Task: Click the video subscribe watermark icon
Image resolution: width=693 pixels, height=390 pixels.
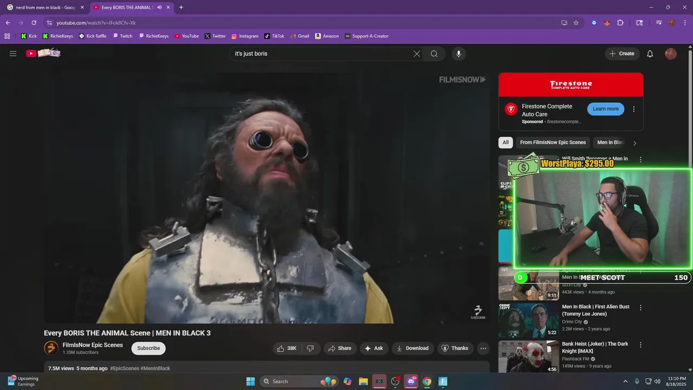Action: click(x=478, y=312)
